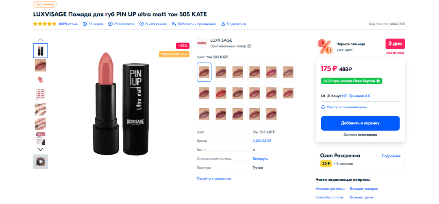Image resolution: width=439 pixels, height=204 pixels.
Task: Click the Ozon Card price badge
Action: pyautogui.click(x=352, y=81)
